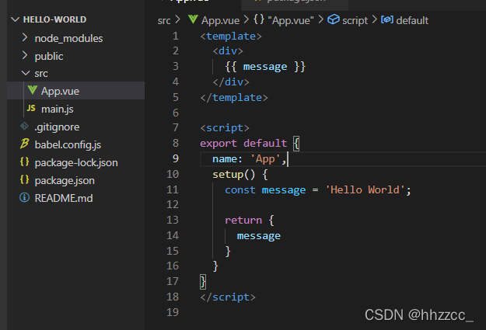Viewport: 486px width, 330px height.
Task: Expand the node_modules folder chevron
Action: 25,38
